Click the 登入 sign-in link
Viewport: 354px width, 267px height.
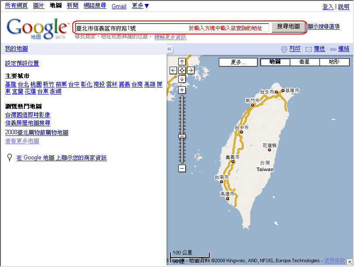(x=328, y=7)
